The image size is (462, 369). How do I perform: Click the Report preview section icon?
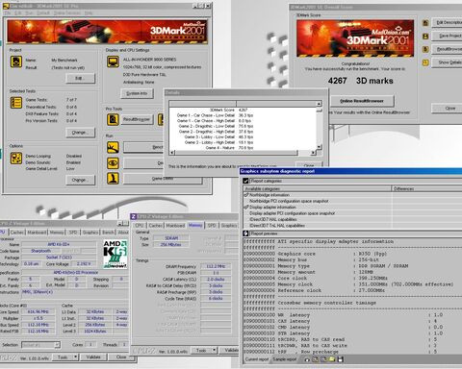pos(246,234)
